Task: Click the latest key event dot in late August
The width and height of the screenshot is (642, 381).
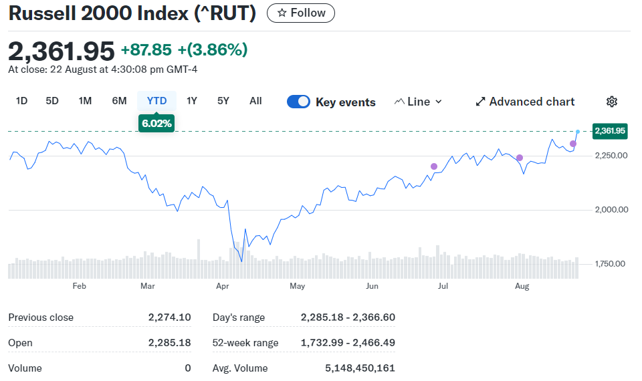Action: (x=573, y=144)
